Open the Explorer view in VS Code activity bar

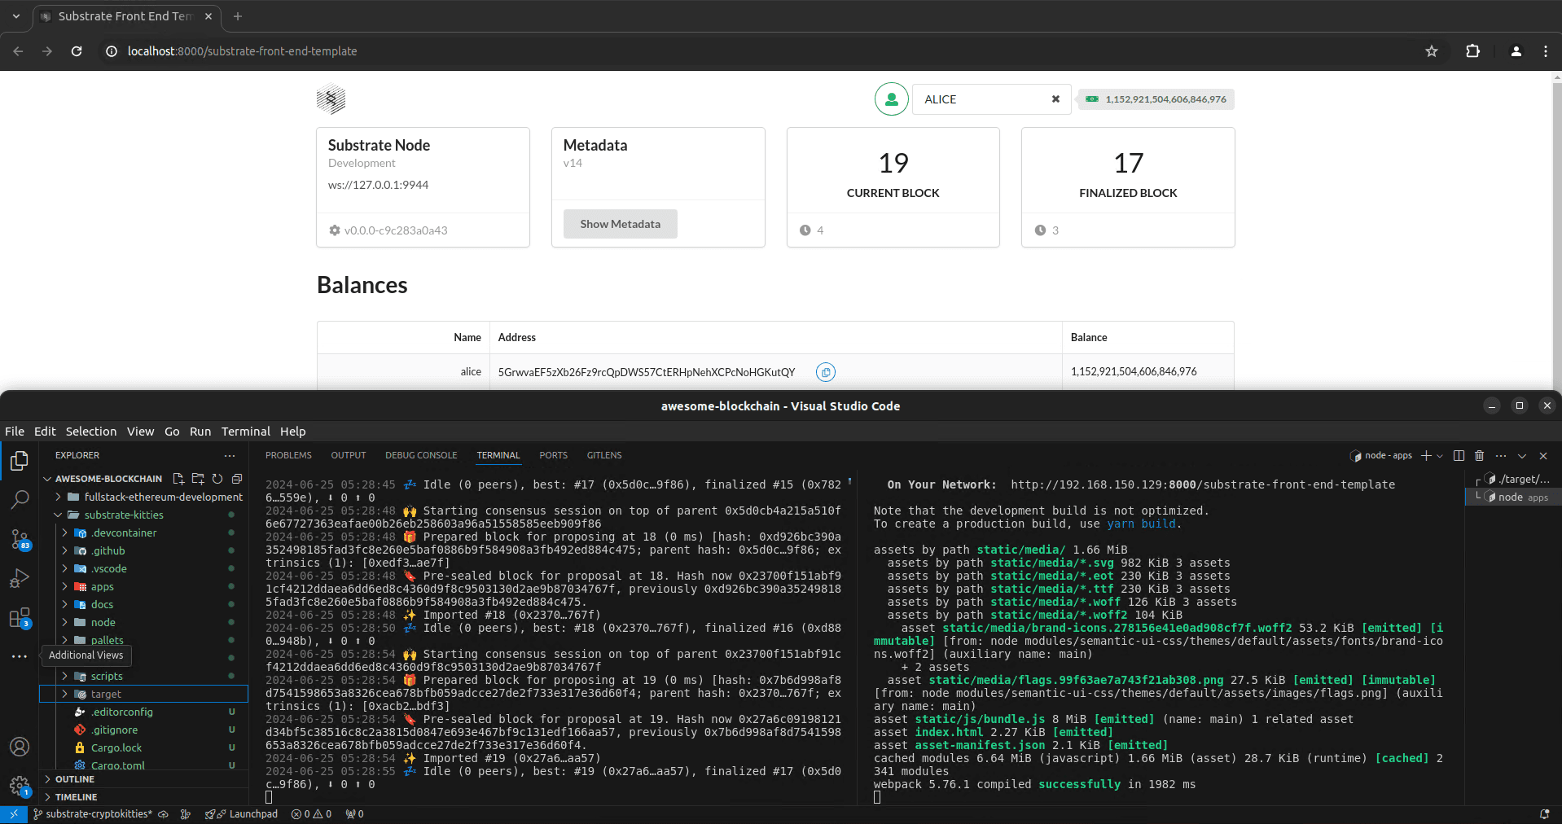pyautogui.click(x=20, y=461)
